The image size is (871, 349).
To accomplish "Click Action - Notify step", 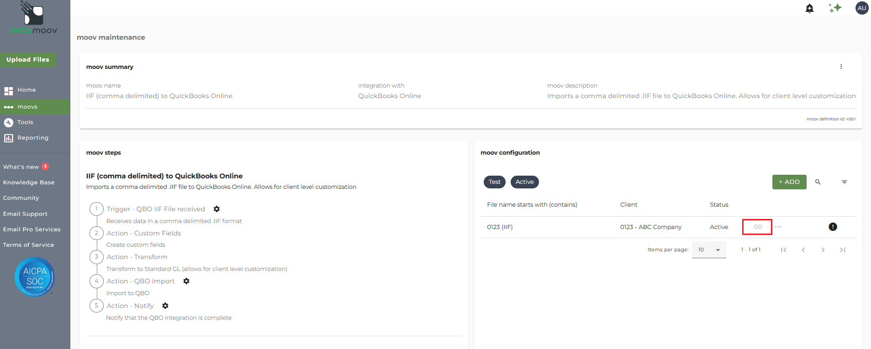I will click(130, 306).
